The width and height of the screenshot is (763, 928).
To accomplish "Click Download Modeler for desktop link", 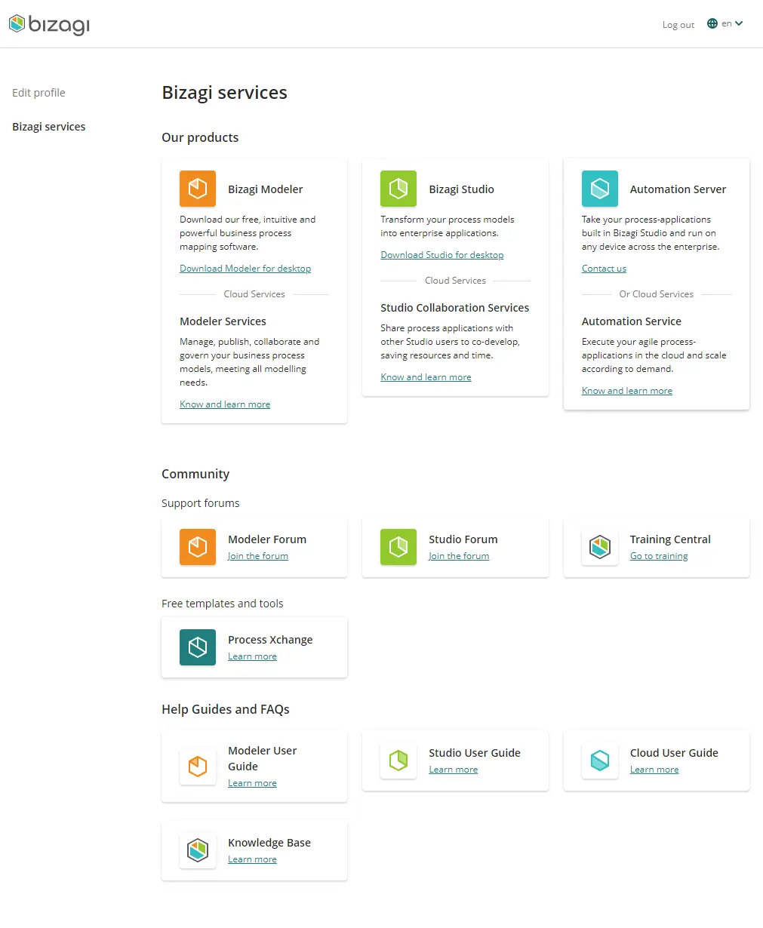I will point(245,269).
